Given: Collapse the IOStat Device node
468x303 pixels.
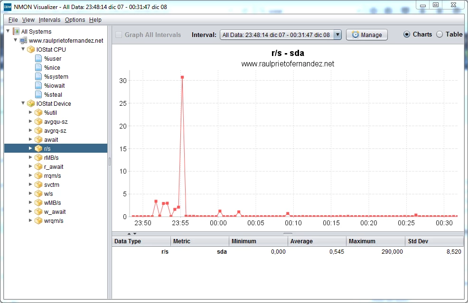Looking at the screenshot, I should click(23, 103).
